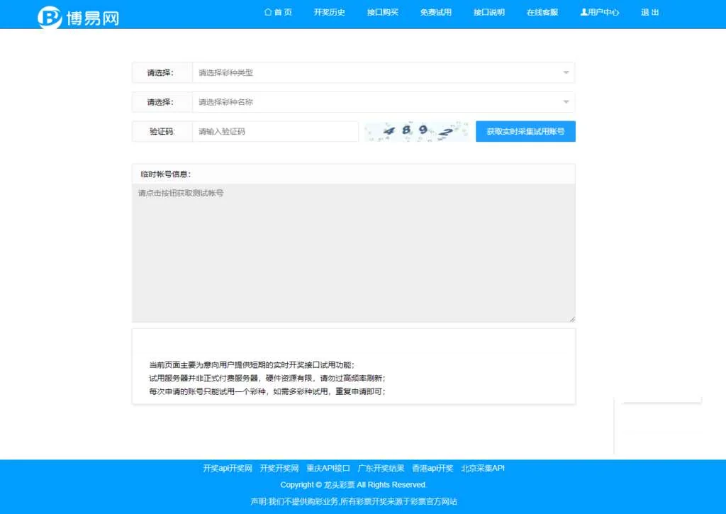
Task: Open the 开奖历史 menu item
Action: 329,12
